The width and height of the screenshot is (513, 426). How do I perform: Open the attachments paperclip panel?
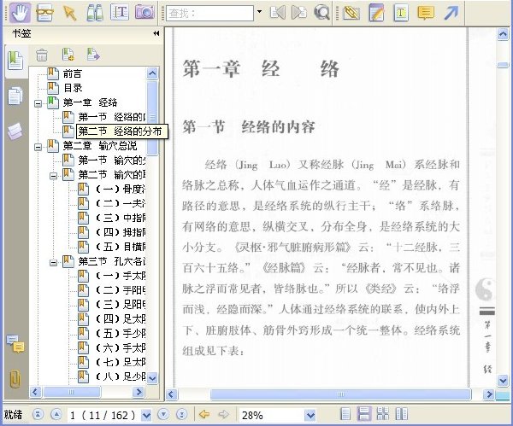click(x=15, y=378)
